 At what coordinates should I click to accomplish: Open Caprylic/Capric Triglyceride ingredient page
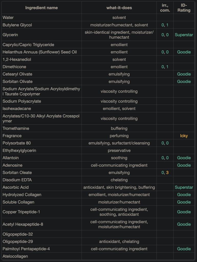click(x=28, y=45)
